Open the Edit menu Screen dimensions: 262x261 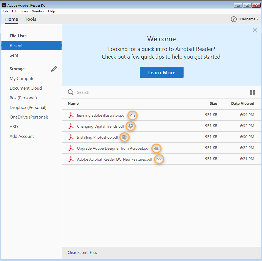[x=15, y=11]
